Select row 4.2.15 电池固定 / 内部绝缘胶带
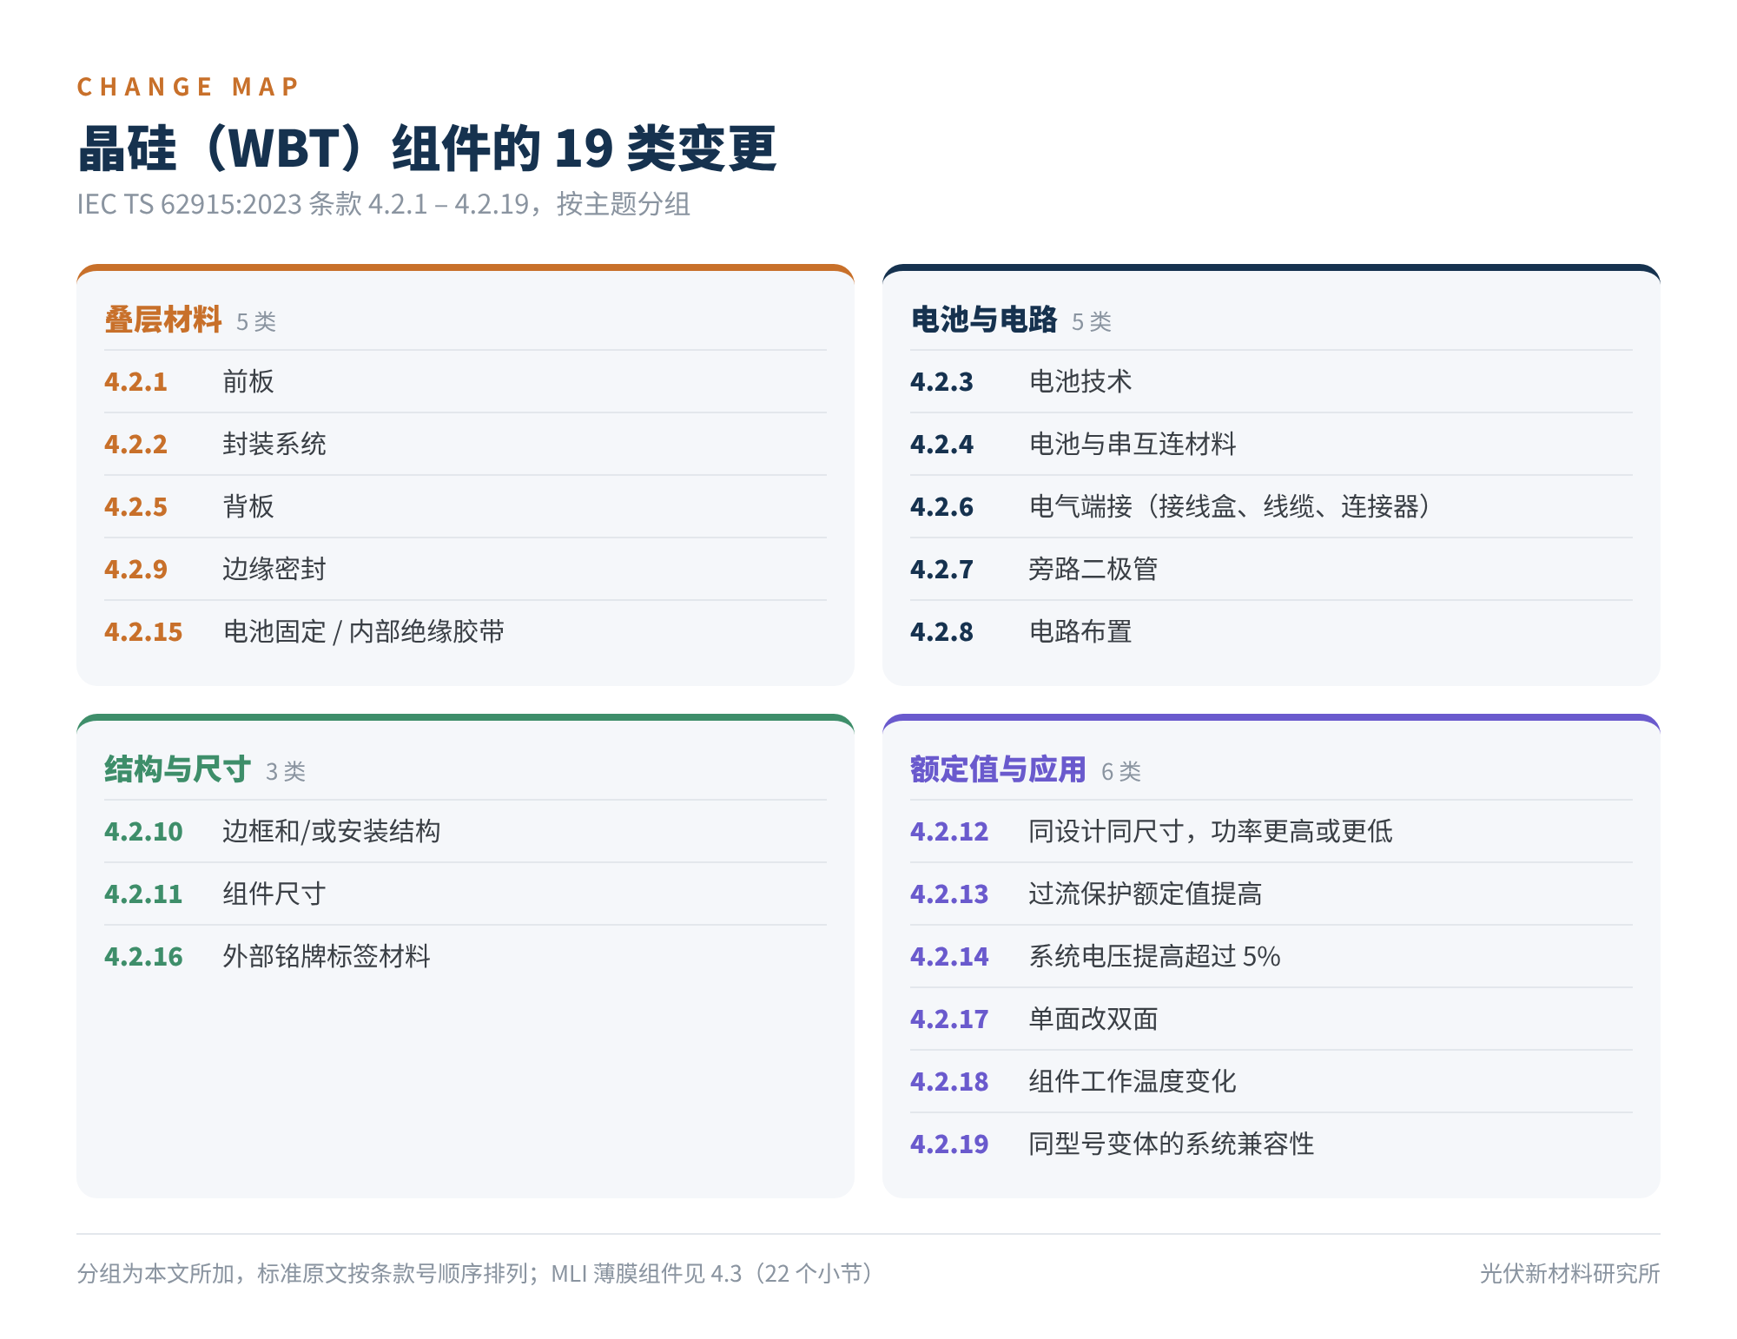Viewport: 1737px width, 1339px height. point(466,631)
